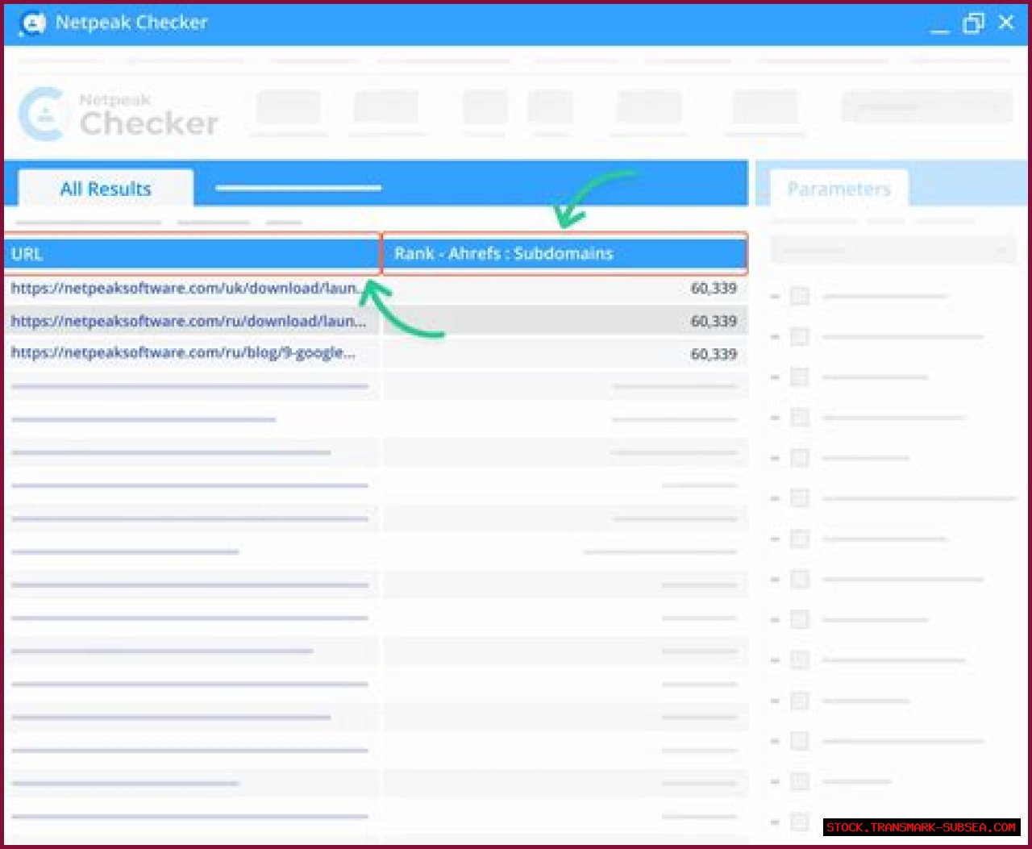Click the 60,339 value in the uk/download row
This screenshot has height=849, width=1032.
(x=714, y=288)
